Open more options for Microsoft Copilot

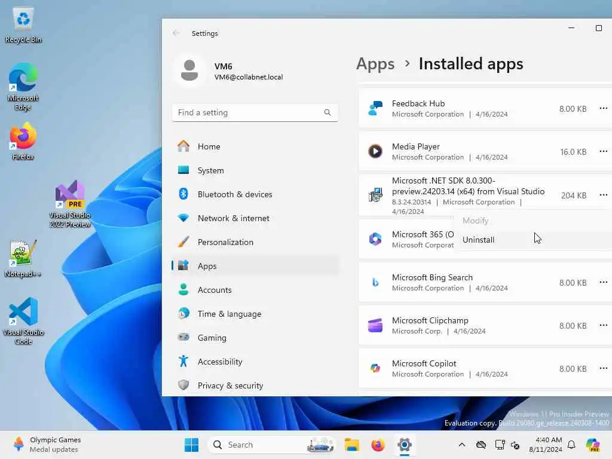pos(604,368)
